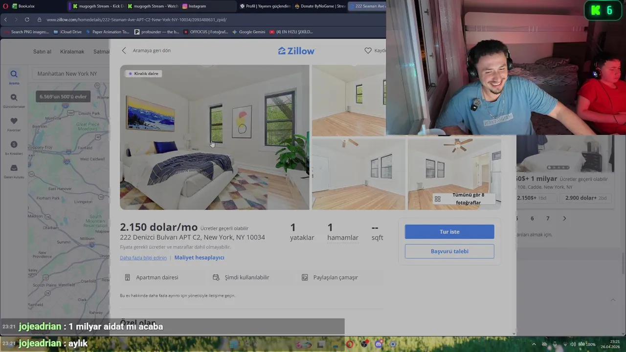Click the back chevron beside Aramaya geri dön
The height and width of the screenshot is (352, 626).
tap(124, 50)
